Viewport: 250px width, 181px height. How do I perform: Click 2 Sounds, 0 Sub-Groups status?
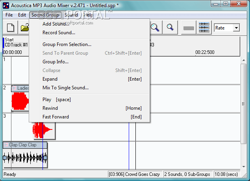coord(187,174)
